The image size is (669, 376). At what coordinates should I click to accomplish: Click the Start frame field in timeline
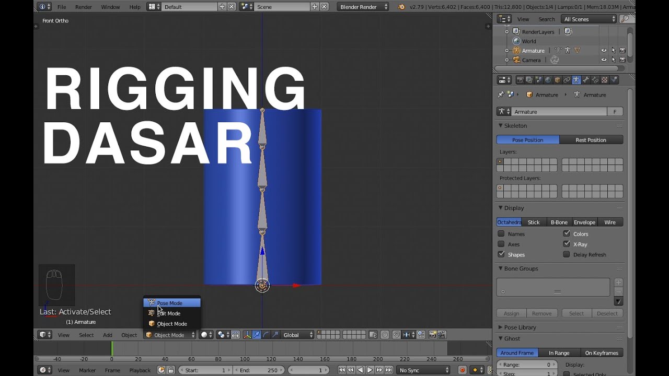point(205,370)
